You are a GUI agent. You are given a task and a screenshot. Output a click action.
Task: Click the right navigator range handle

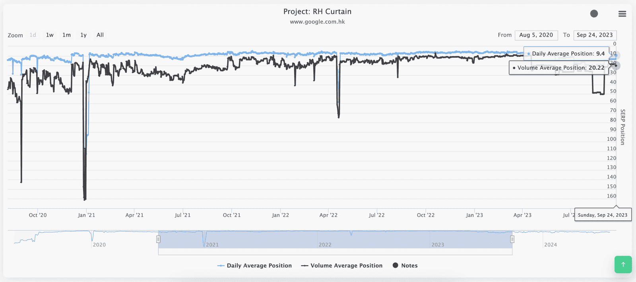click(512, 239)
